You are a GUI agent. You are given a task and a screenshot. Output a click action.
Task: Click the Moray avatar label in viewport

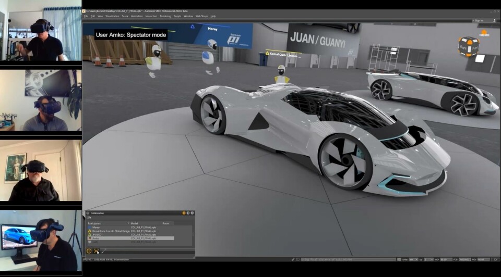pyautogui.click(x=212, y=29)
